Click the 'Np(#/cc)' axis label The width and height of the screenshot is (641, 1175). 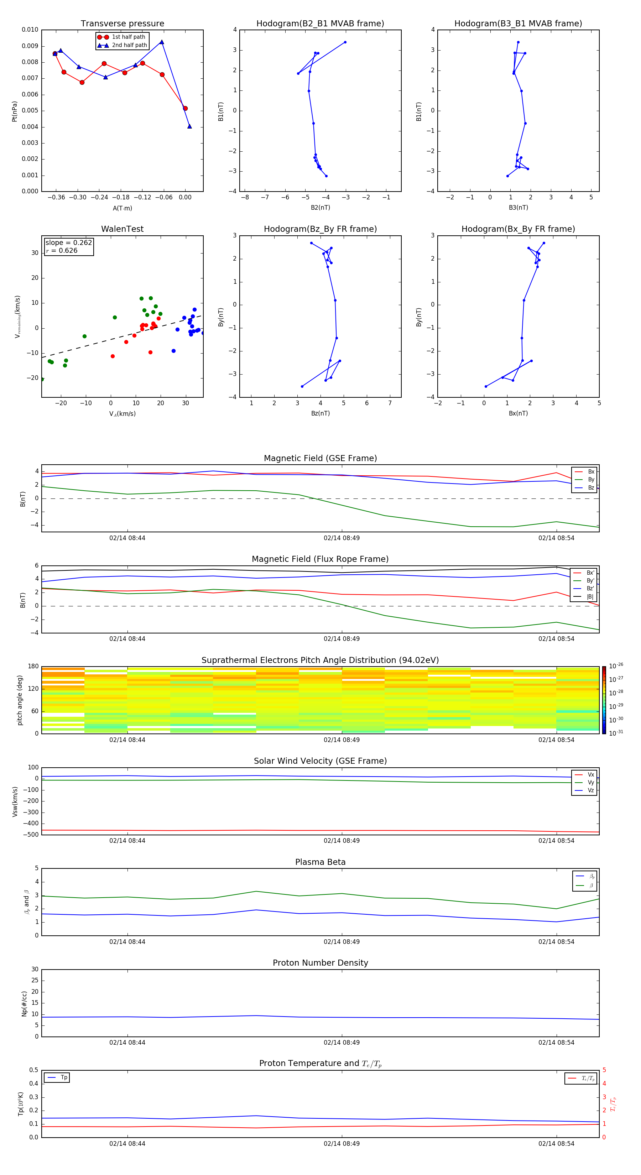pos(24,1003)
